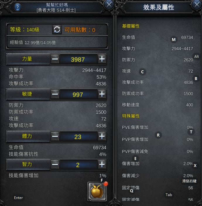Click the 敏捷 value field 997

coord(78,95)
